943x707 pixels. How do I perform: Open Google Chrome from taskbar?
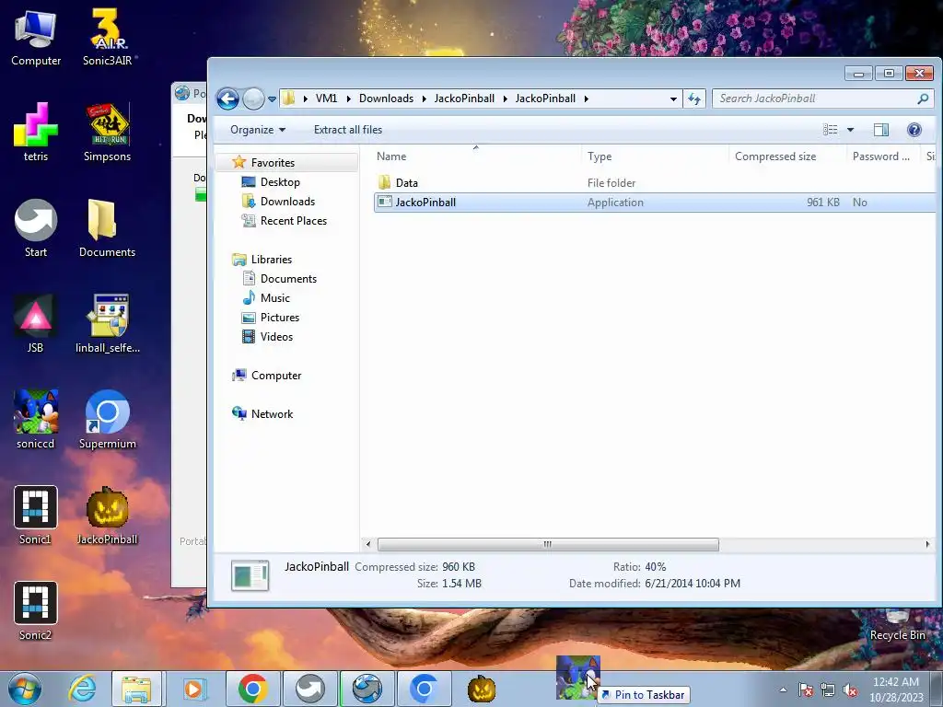click(x=252, y=689)
